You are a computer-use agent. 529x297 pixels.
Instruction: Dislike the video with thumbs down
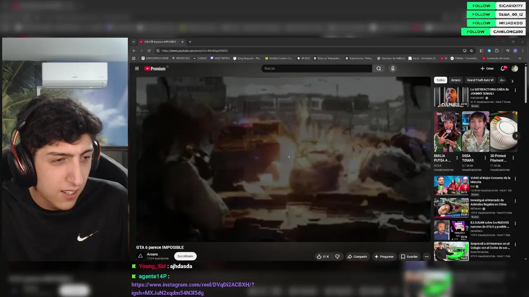point(337,257)
